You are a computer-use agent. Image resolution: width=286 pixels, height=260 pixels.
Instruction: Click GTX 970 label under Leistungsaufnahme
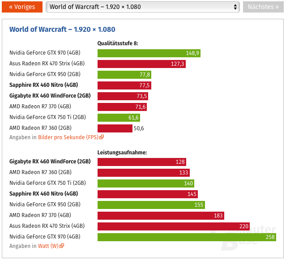point(45,237)
